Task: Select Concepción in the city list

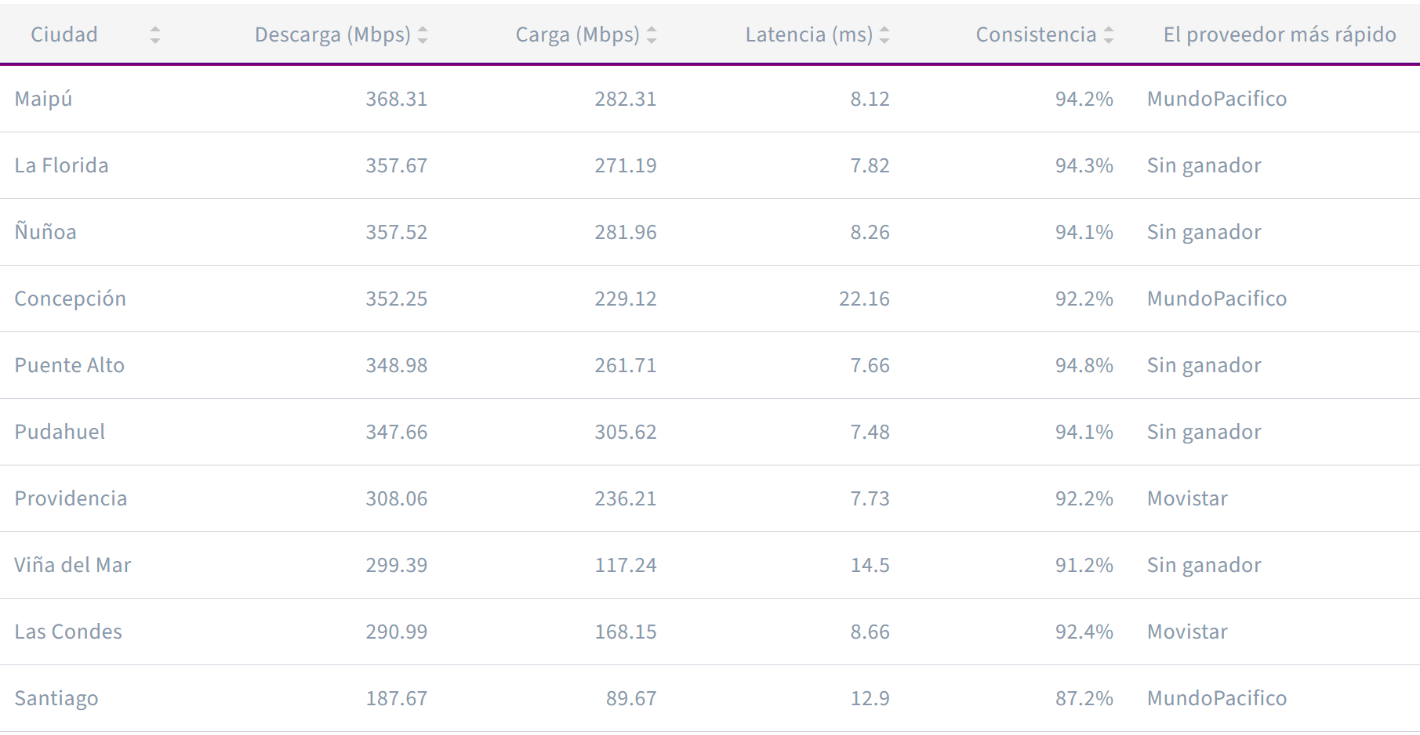Action: (x=71, y=299)
